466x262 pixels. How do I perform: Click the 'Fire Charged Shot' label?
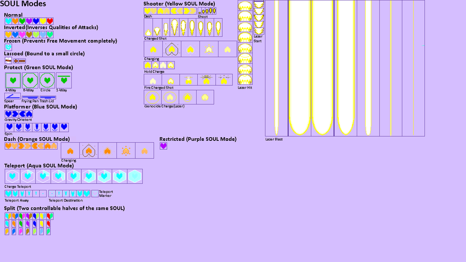[x=159, y=88]
